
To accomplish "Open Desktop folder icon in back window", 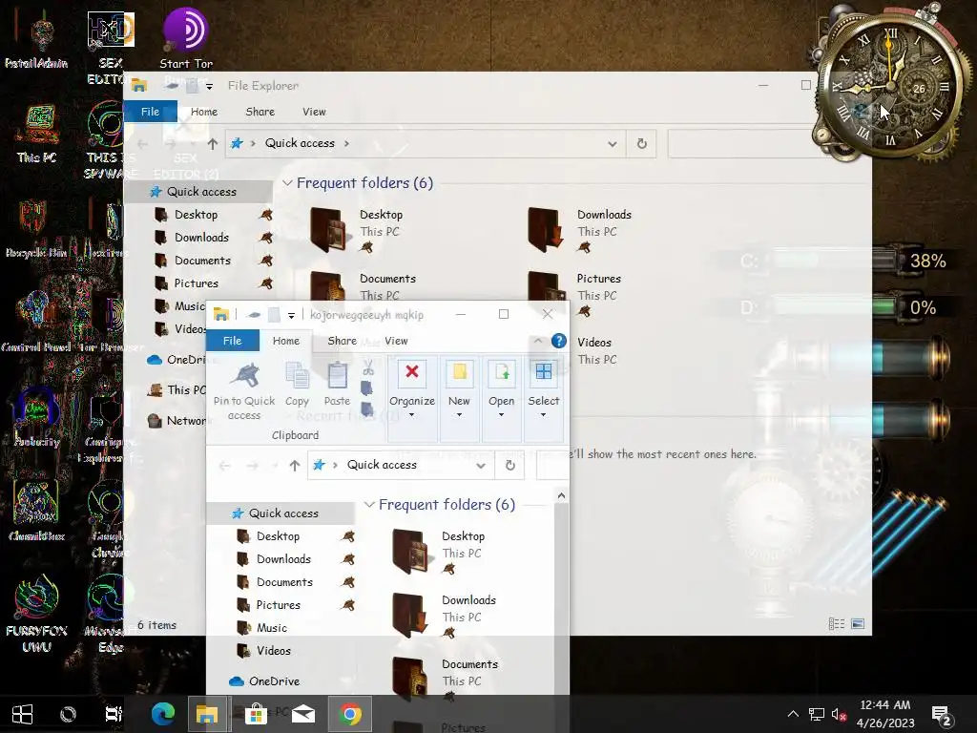I will 328,229.
